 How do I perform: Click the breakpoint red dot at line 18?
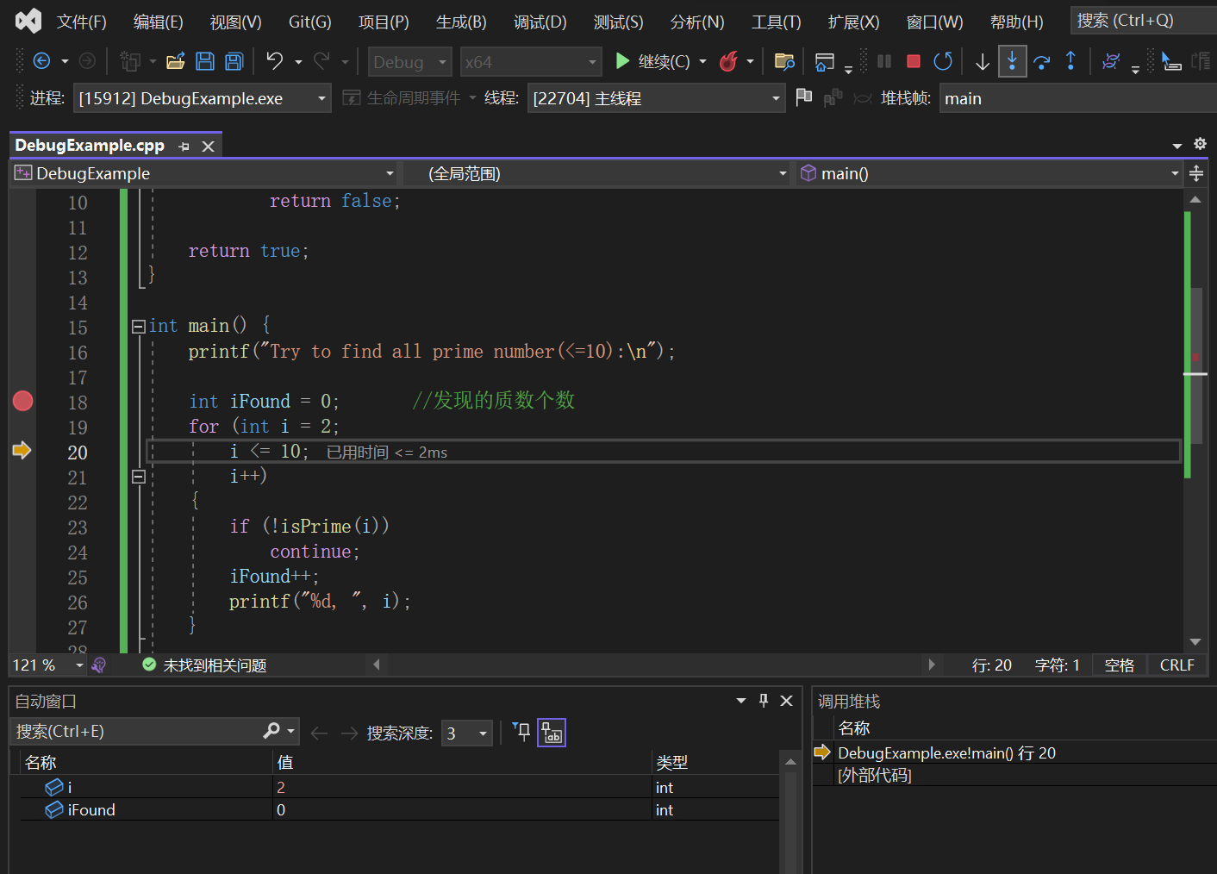pos(23,401)
